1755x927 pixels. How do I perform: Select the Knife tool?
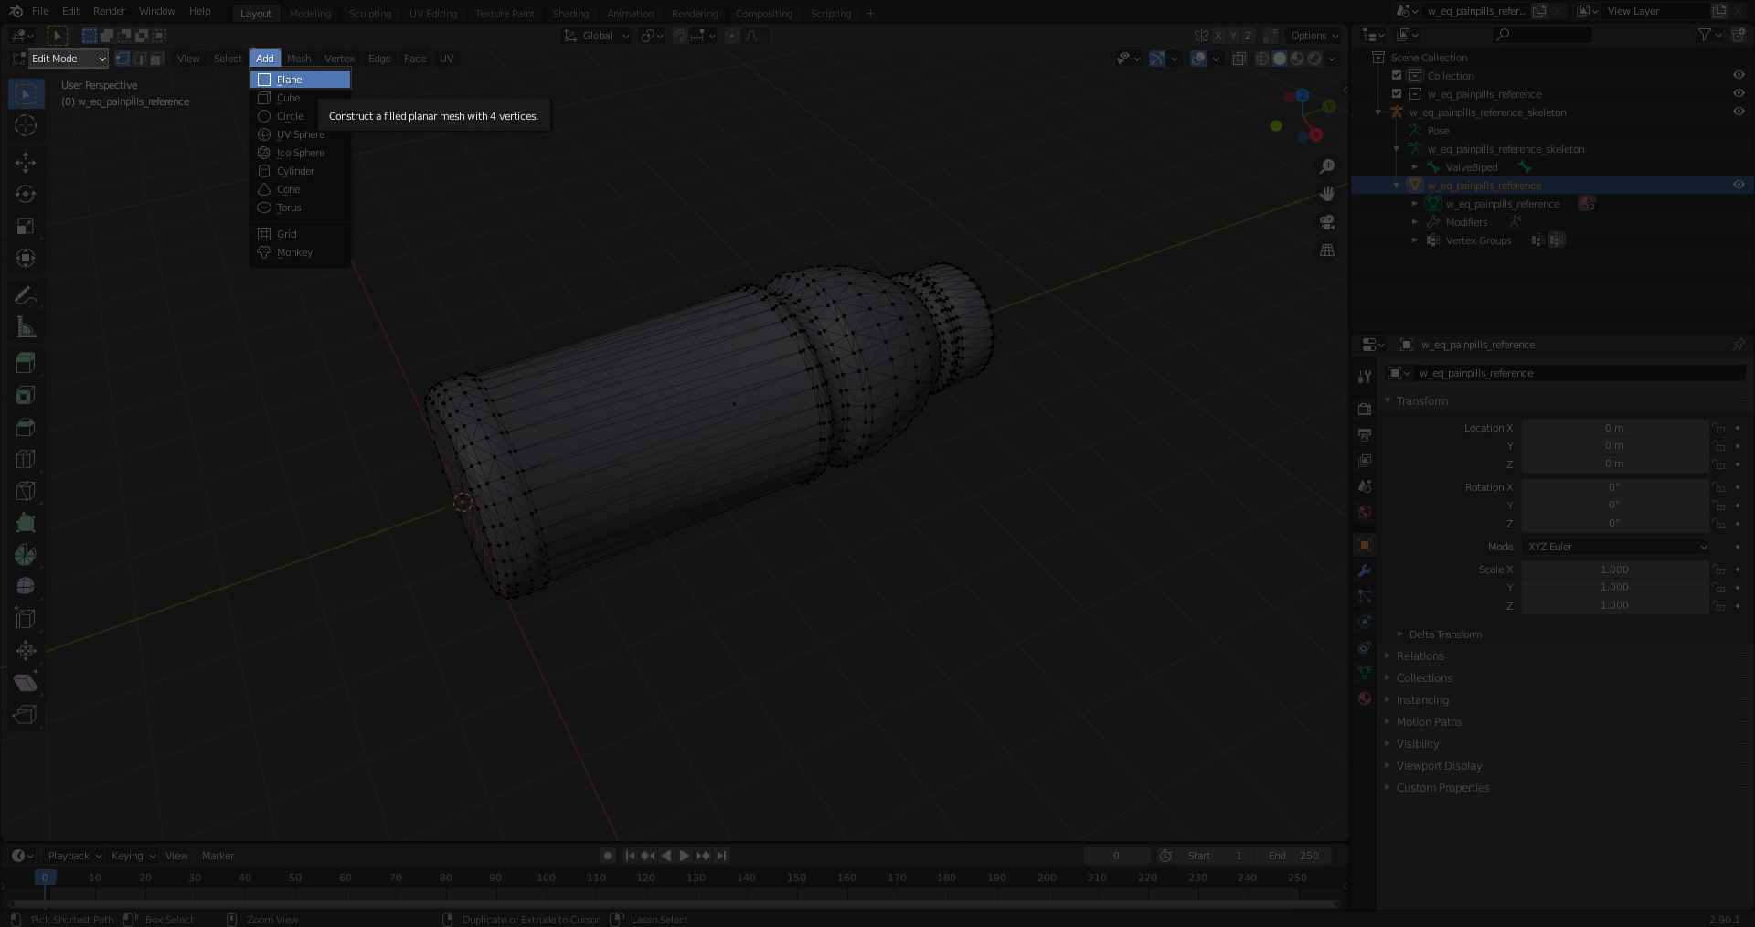tap(26, 491)
